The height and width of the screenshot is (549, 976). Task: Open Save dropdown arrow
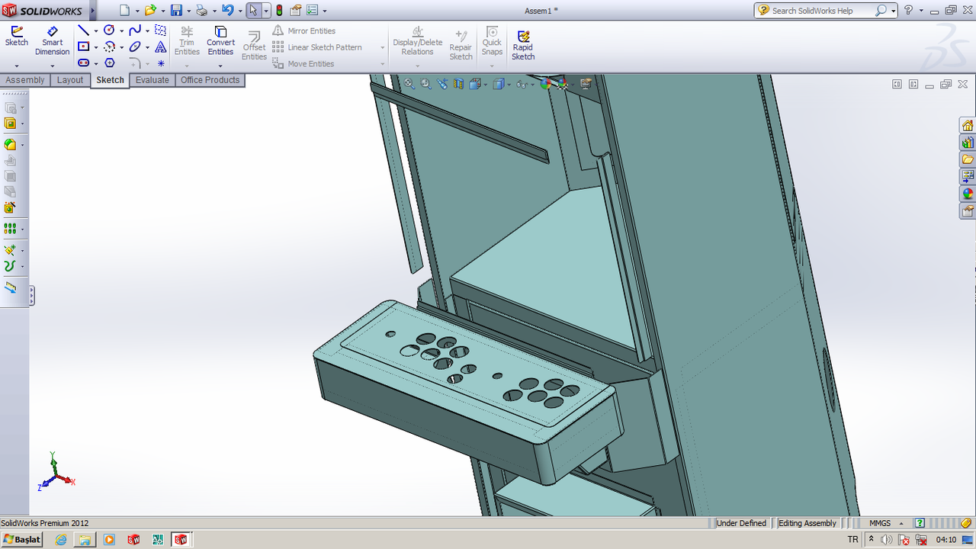click(x=188, y=11)
